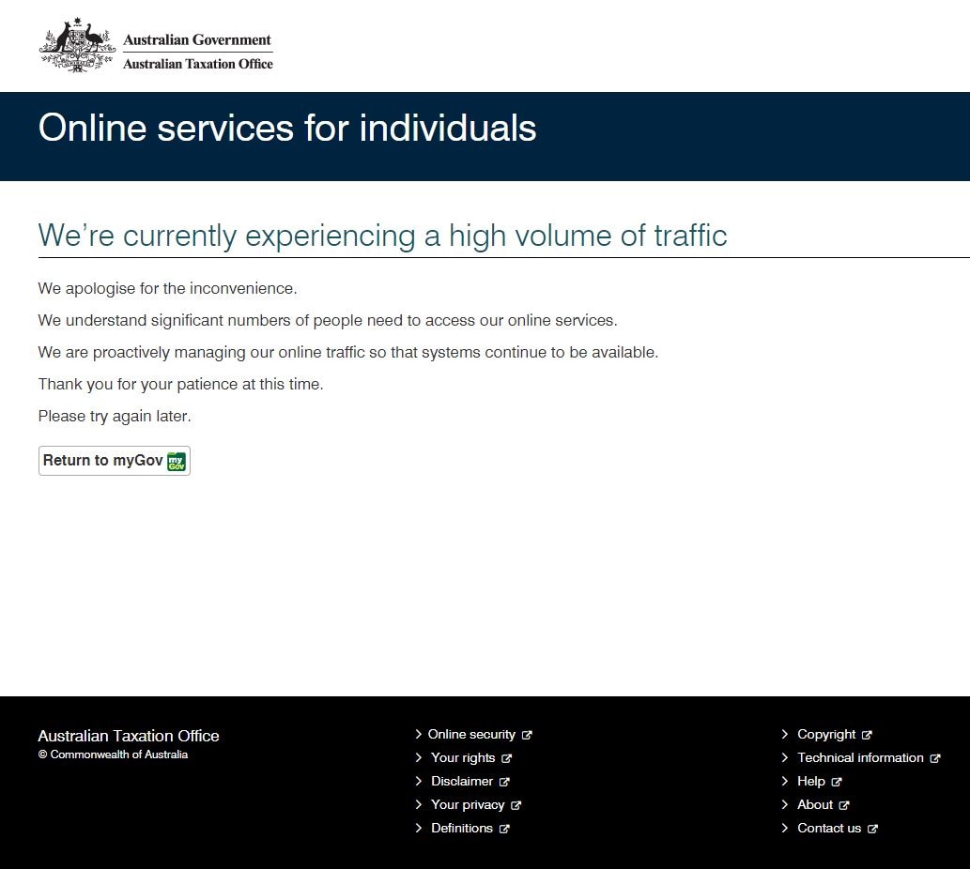Click external link icon beside Disclaimer
The height and width of the screenshot is (869, 970).
click(505, 781)
